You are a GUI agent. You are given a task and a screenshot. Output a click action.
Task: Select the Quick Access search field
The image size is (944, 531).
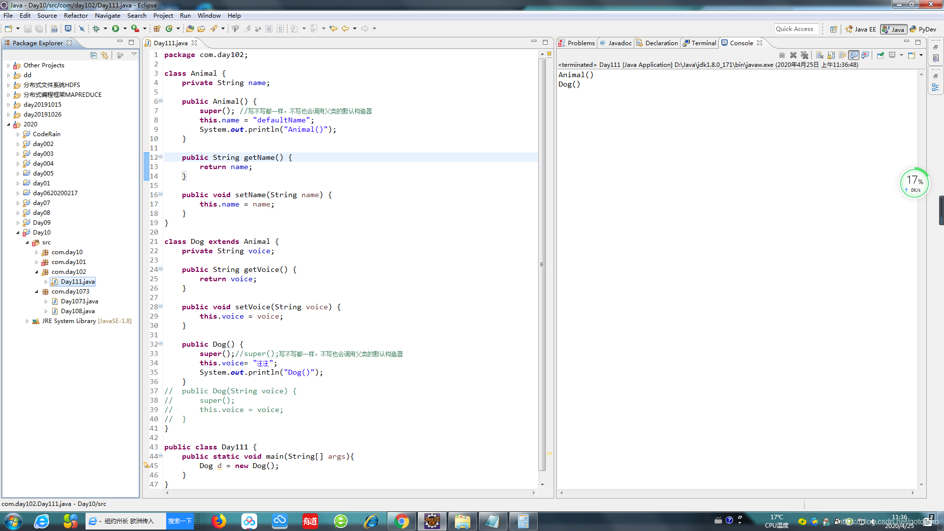click(x=794, y=29)
